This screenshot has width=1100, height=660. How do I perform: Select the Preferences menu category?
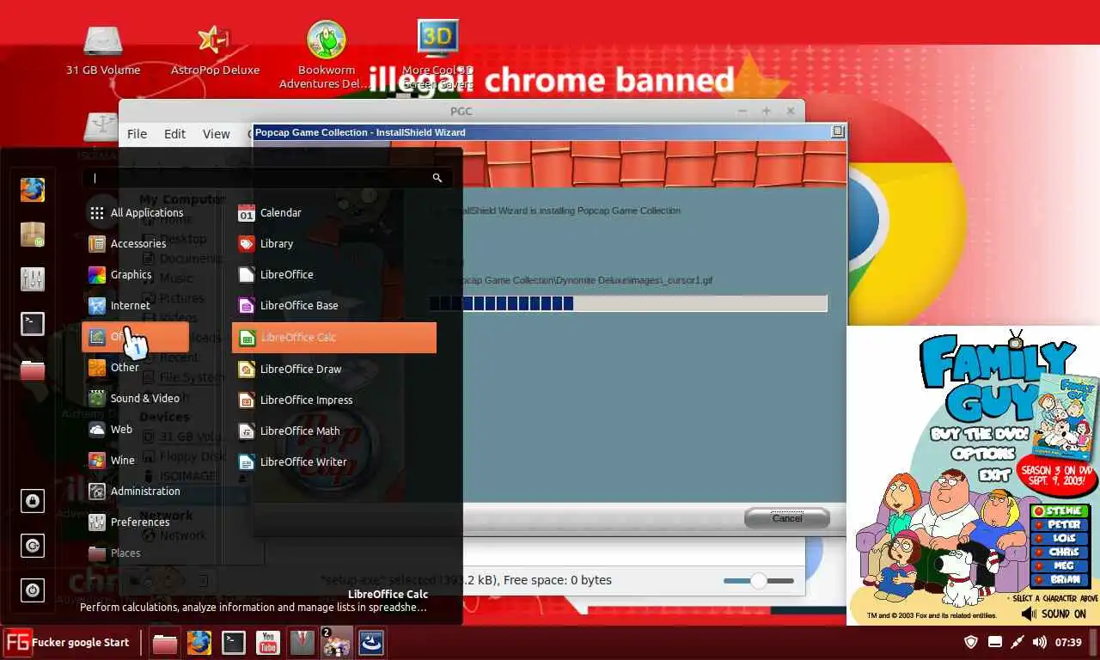(x=136, y=522)
